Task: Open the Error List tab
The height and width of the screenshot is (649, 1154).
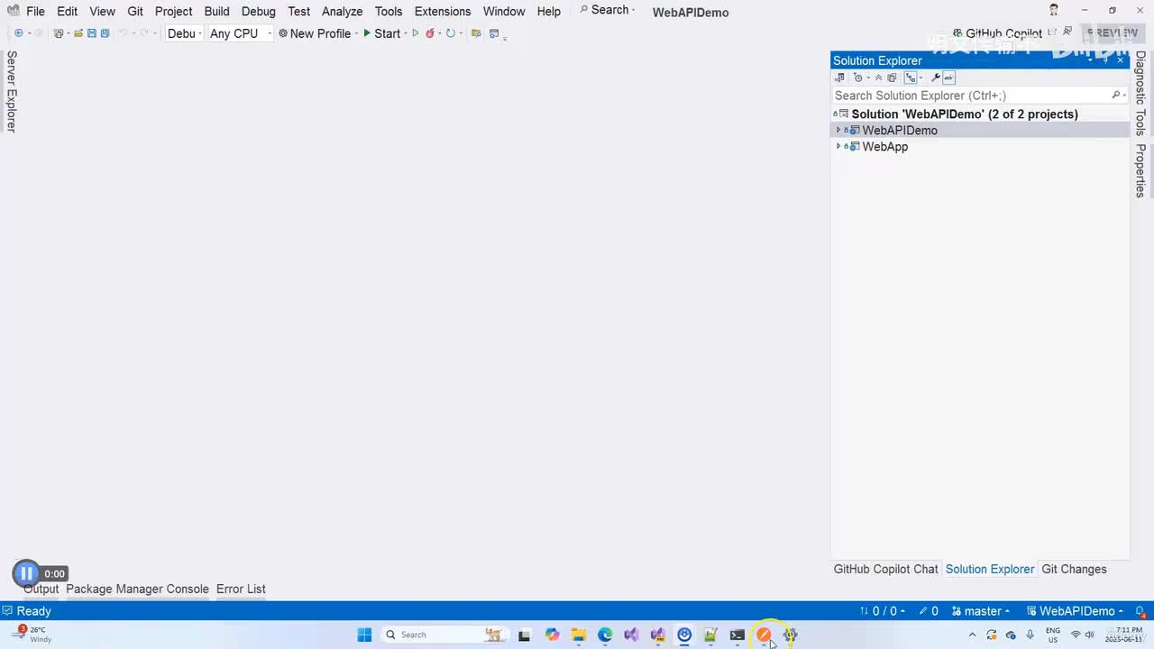Action: pyautogui.click(x=241, y=590)
